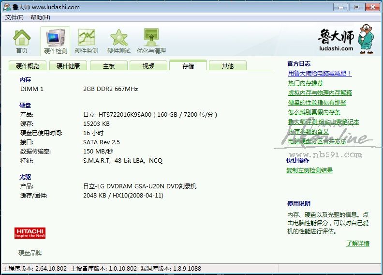
Task: Select the 存储 storage tab
Action: pyautogui.click(x=188, y=65)
